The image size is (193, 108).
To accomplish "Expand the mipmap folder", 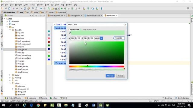I will [10, 78].
